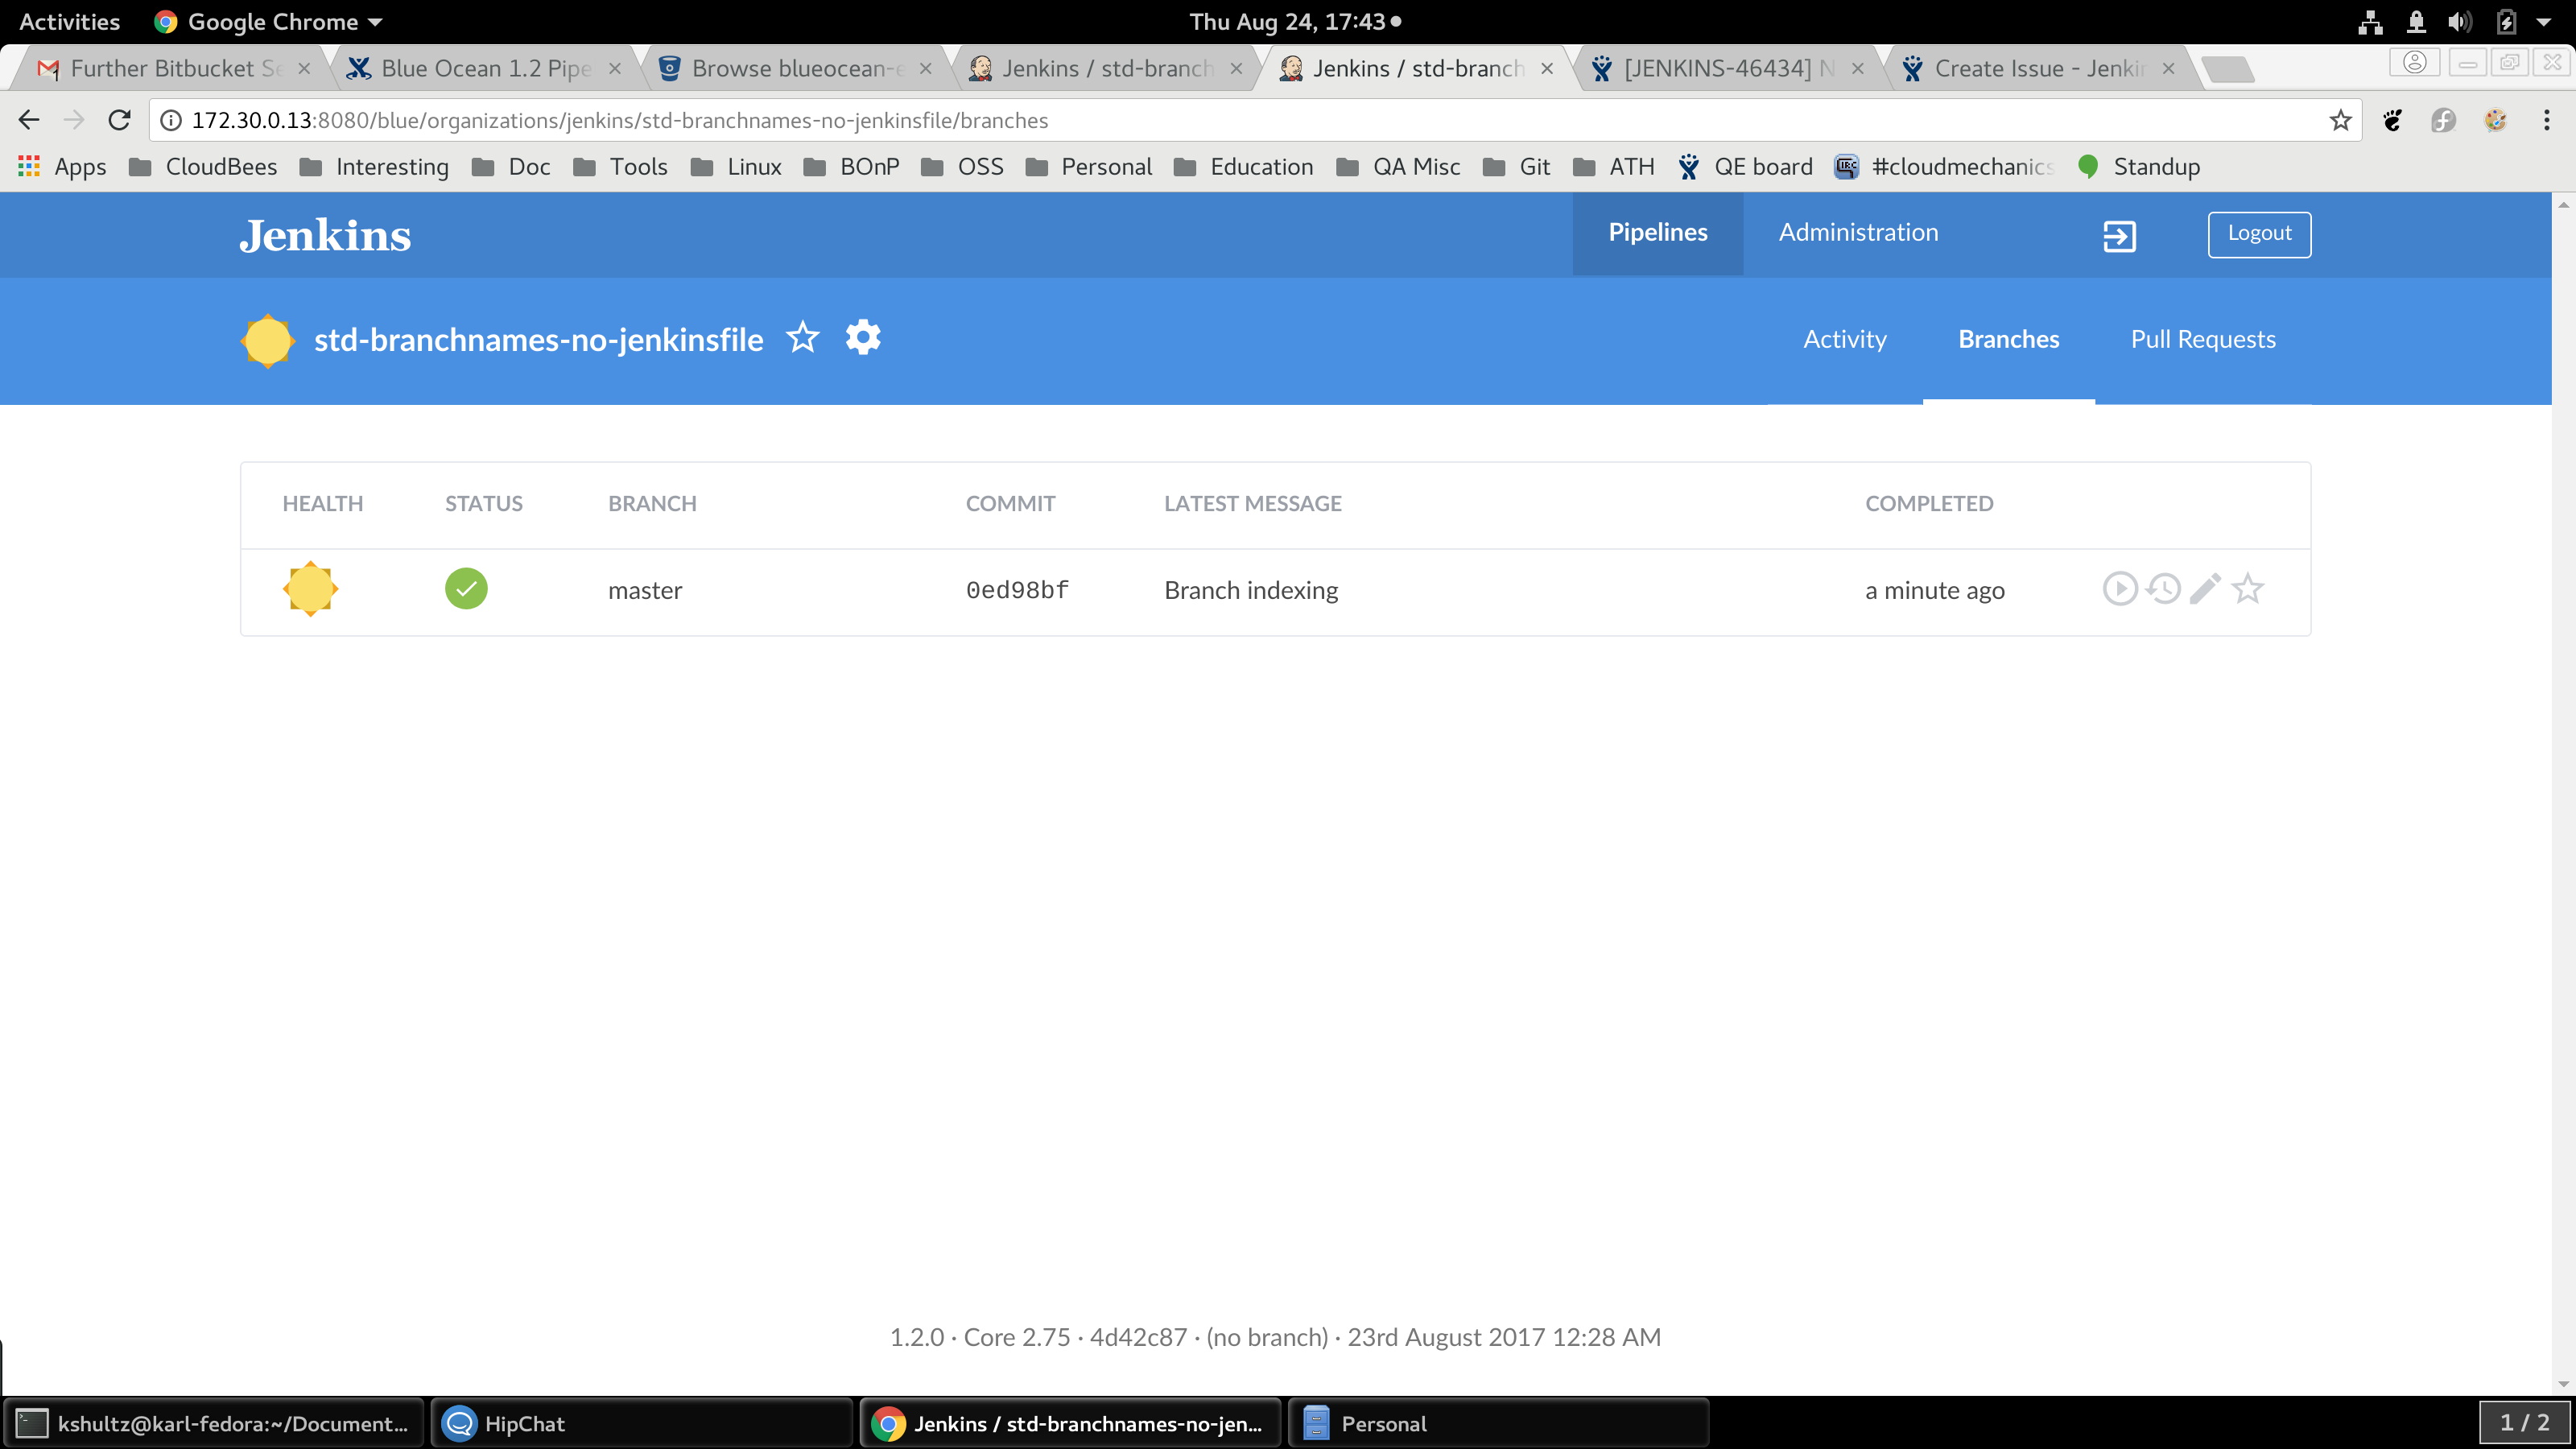Click the address bar URL field

1200,121
